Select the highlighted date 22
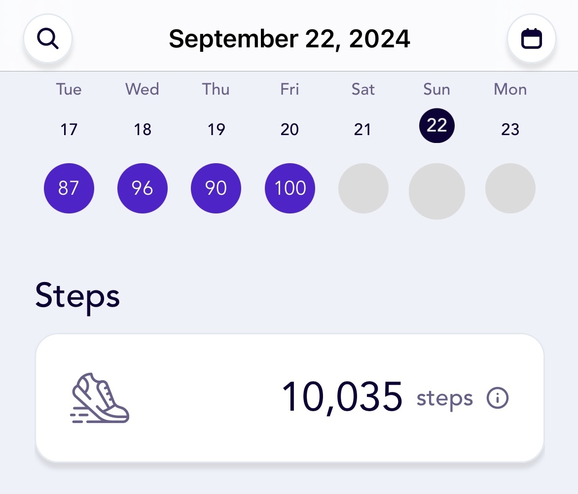 (x=437, y=126)
